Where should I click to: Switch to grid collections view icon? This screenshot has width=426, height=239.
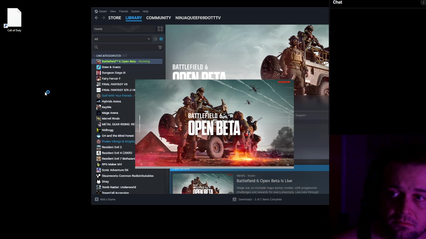pos(160,29)
